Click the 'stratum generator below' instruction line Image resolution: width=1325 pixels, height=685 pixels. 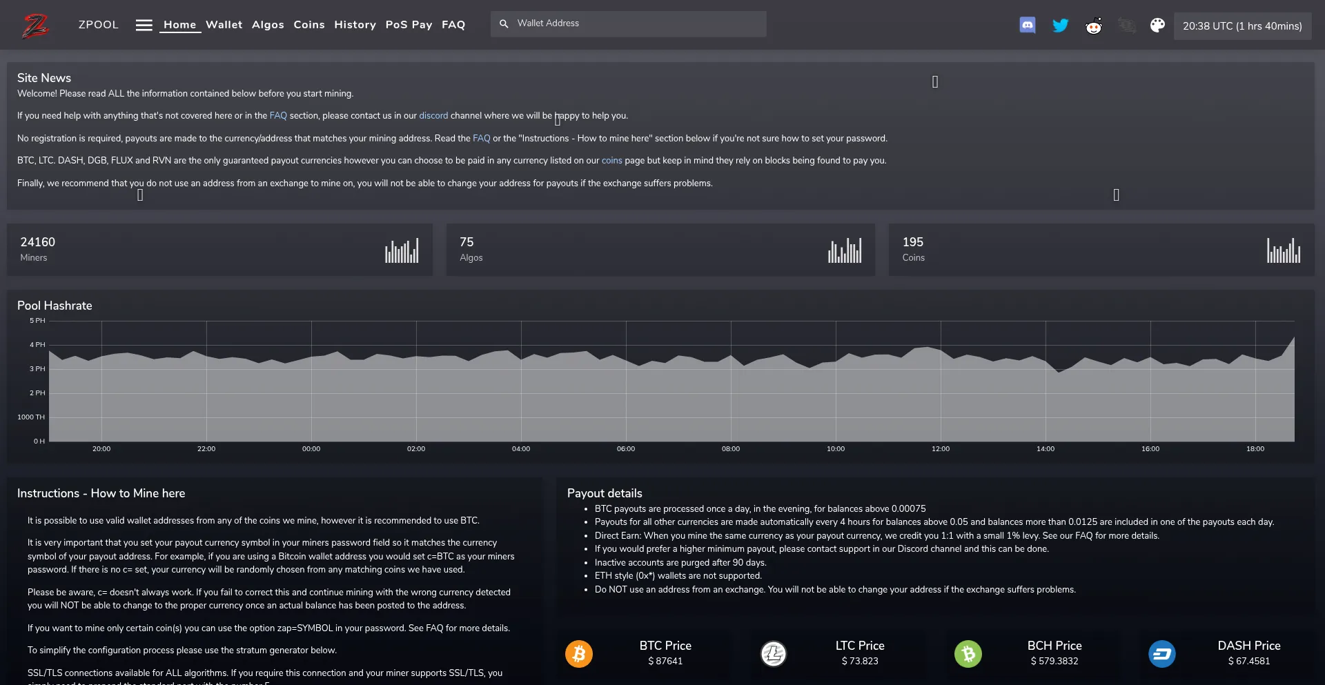pos(182,651)
